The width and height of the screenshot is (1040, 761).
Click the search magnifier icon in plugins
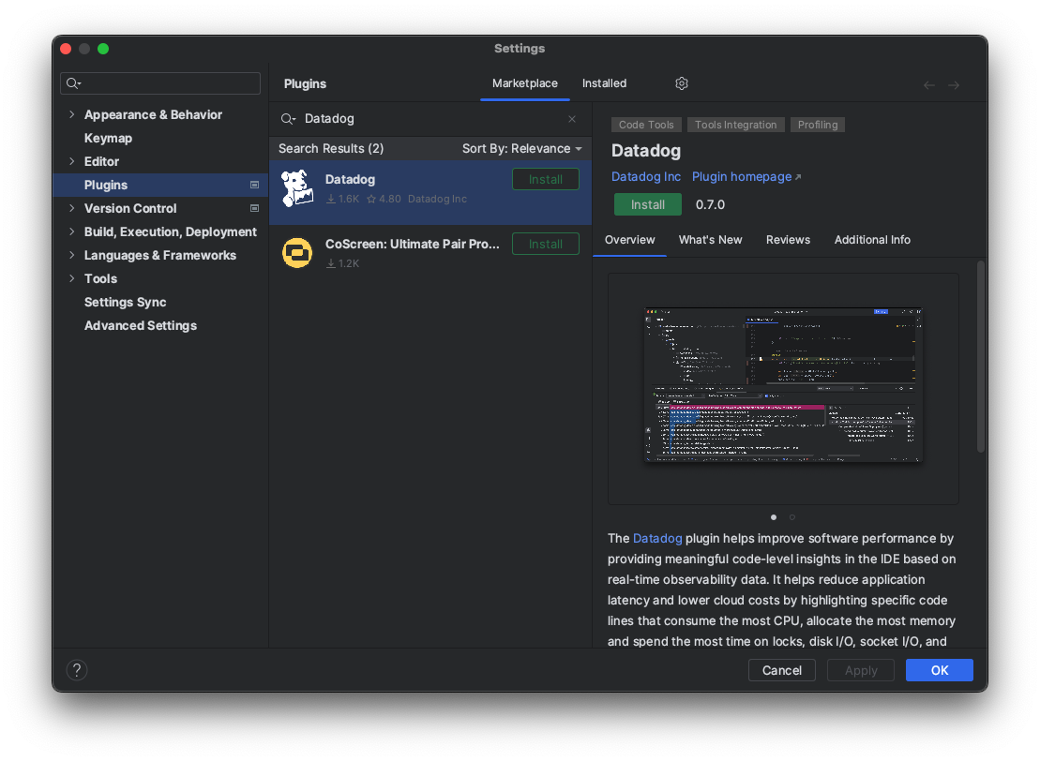point(289,119)
